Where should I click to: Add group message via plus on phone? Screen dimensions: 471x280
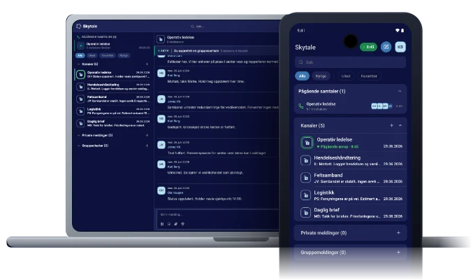(x=398, y=252)
